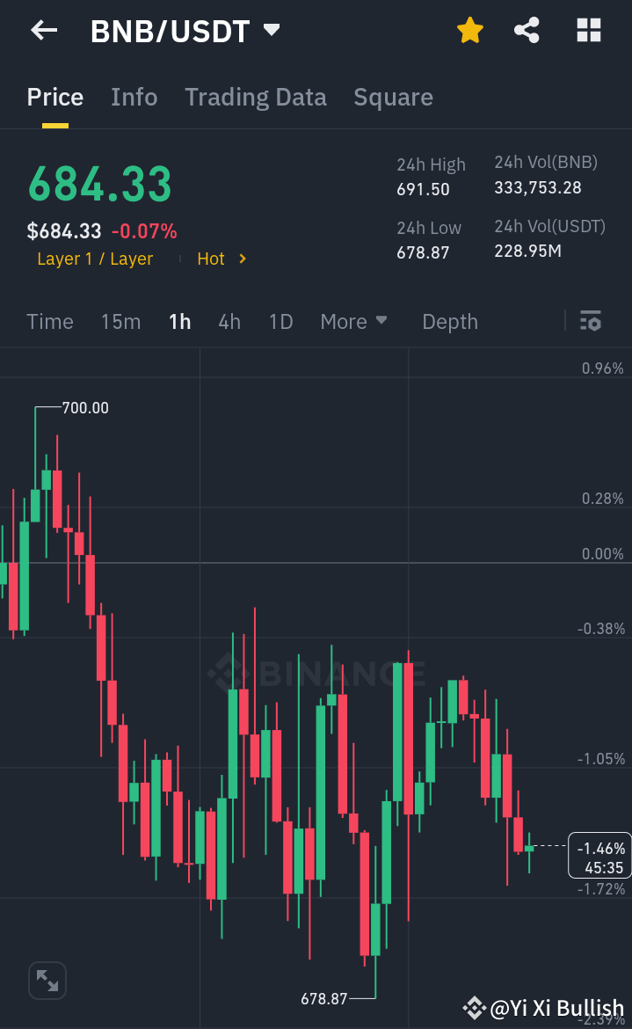Expand the chart to fullscreen
This screenshot has width=632, height=1029.
[x=47, y=980]
